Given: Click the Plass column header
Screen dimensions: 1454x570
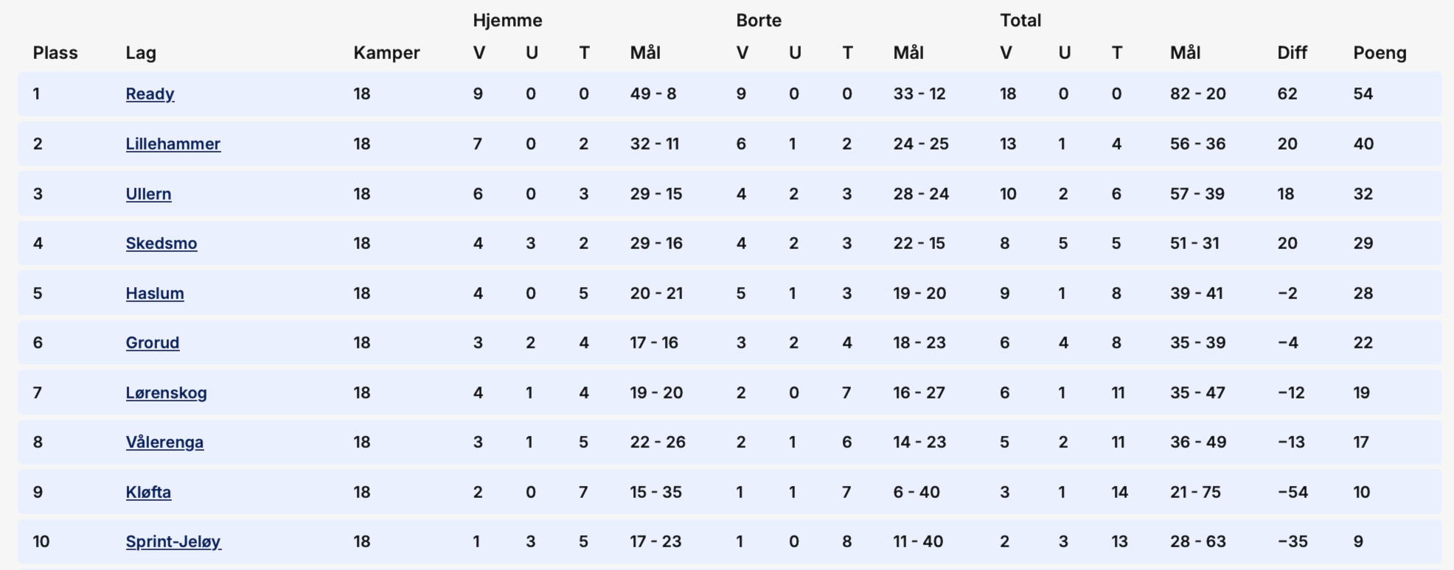Looking at the screenshot, I should 55,53.
